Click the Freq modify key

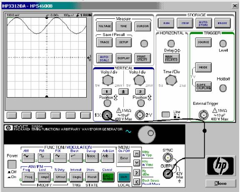28,177
